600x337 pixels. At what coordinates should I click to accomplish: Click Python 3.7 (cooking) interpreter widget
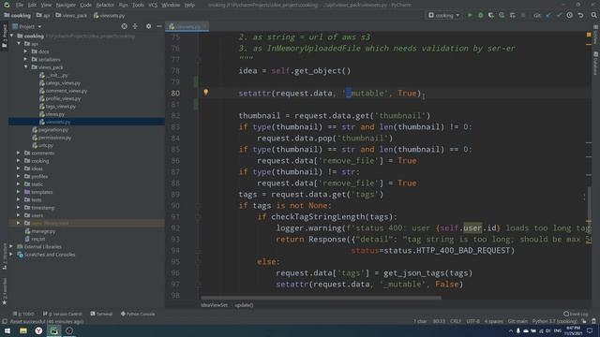[554, 321]
